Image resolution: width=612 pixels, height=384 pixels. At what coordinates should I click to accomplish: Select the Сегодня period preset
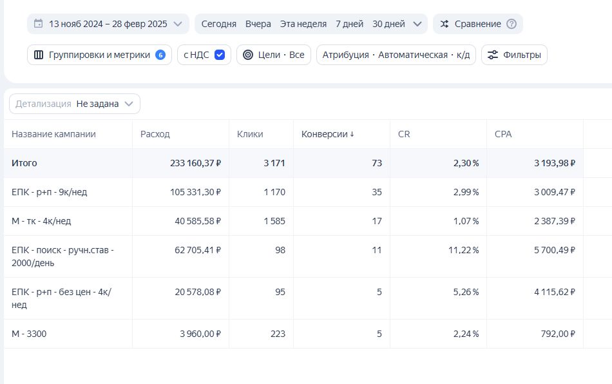[x=218, y=24]
